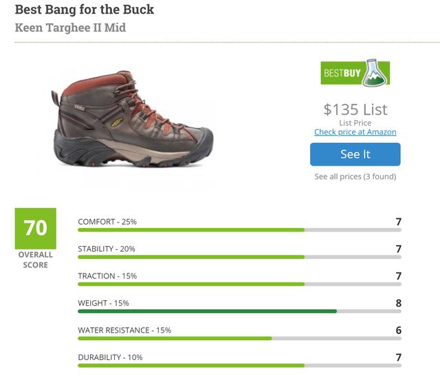Open the Check price at Amazon link
Image resolution: width=440 pixels, height=382 pixels.
pyautogui.click(x=355, y=132)
